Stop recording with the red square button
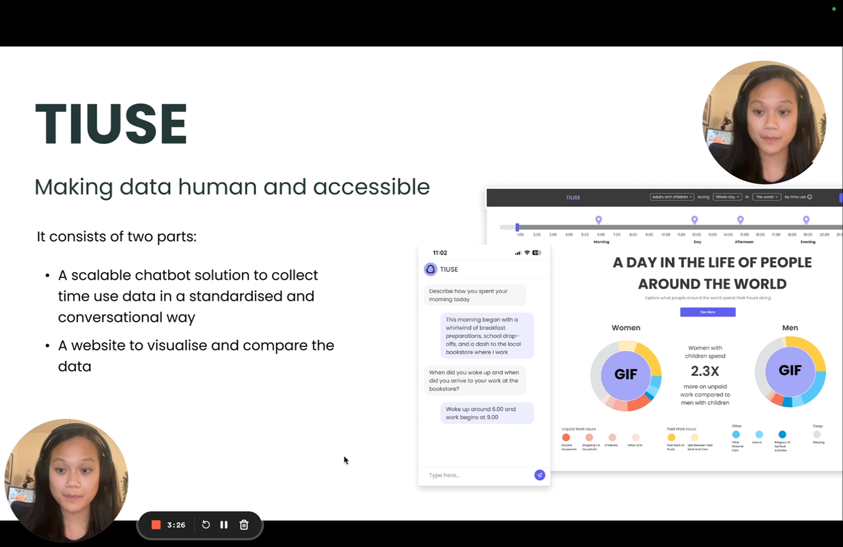 click(x=156, y=525)
